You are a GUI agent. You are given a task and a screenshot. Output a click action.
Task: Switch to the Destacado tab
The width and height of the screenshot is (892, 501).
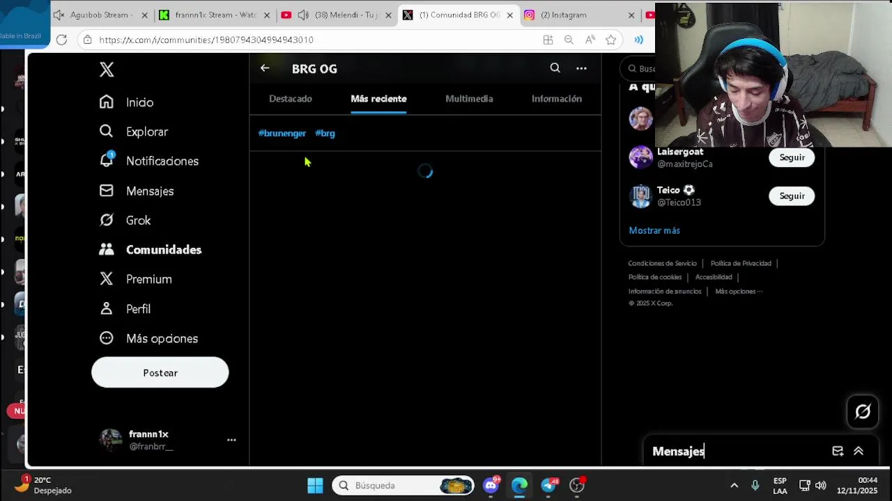(291, 99)
